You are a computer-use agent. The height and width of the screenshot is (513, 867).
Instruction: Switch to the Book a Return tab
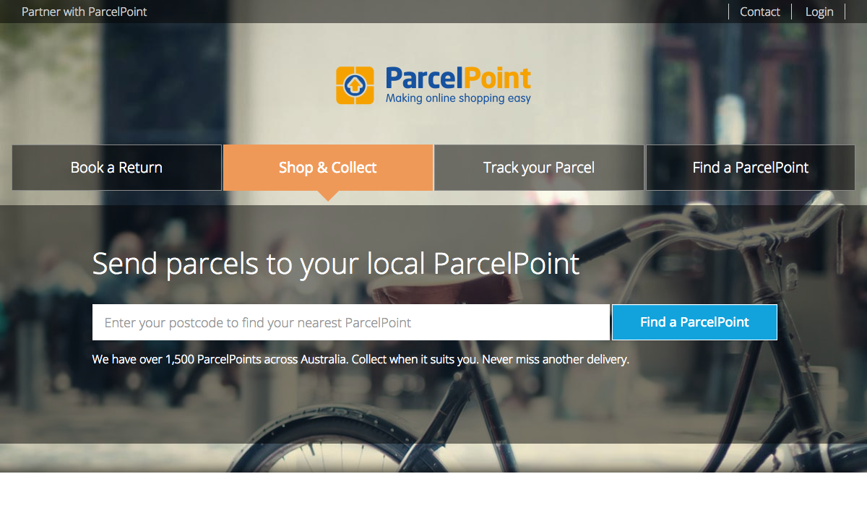pos(116,168)
